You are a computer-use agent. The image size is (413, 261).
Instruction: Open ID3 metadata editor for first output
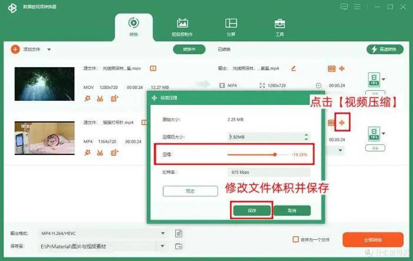332,69
